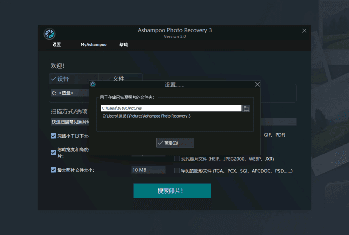Click the Version 3.0 text

pyautogui.click(x=175, y=36)
